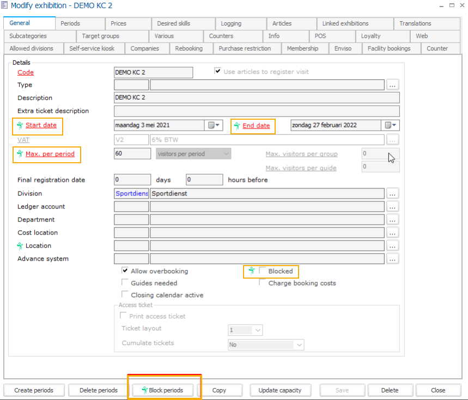Open the Start date calendar picker
468x400 pixels.
[x=214, y=125]
